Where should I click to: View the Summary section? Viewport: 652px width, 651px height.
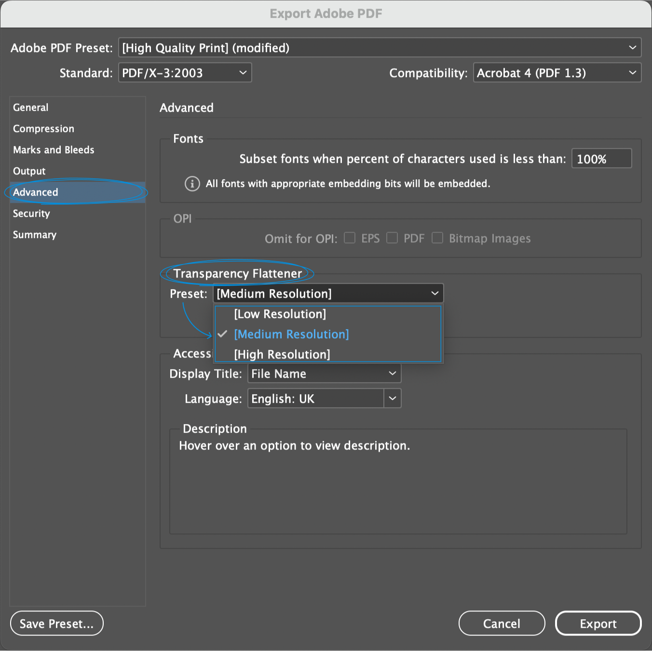point(34,235)
